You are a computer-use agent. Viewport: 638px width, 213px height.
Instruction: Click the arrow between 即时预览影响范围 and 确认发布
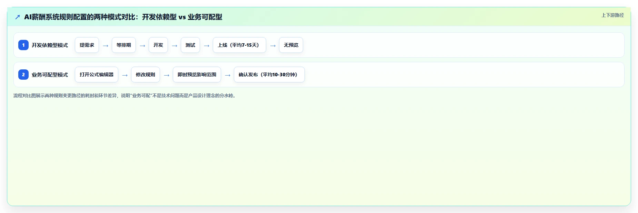[228, 75]
